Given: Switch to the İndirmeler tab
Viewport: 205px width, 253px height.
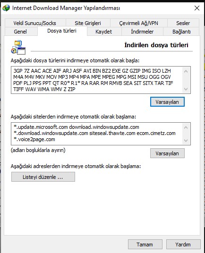Looking at the screenshot, I should pos(142,32).
